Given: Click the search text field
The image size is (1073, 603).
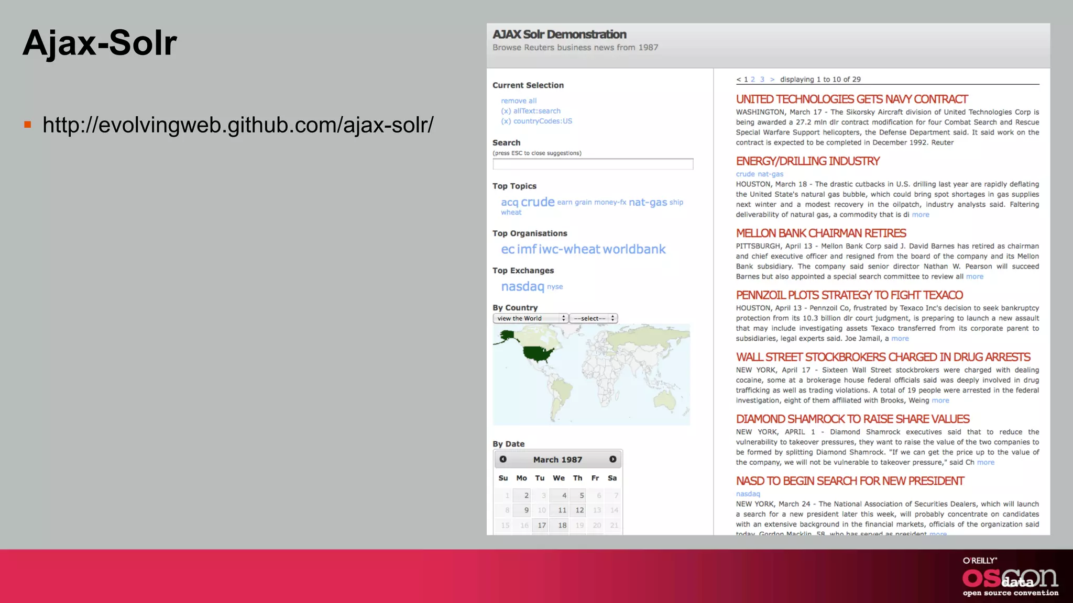Looking at the screenshot, I should (x=593, y=164).
